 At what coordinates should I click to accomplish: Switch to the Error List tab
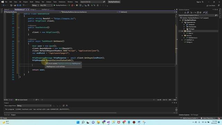tap(7, 115)
